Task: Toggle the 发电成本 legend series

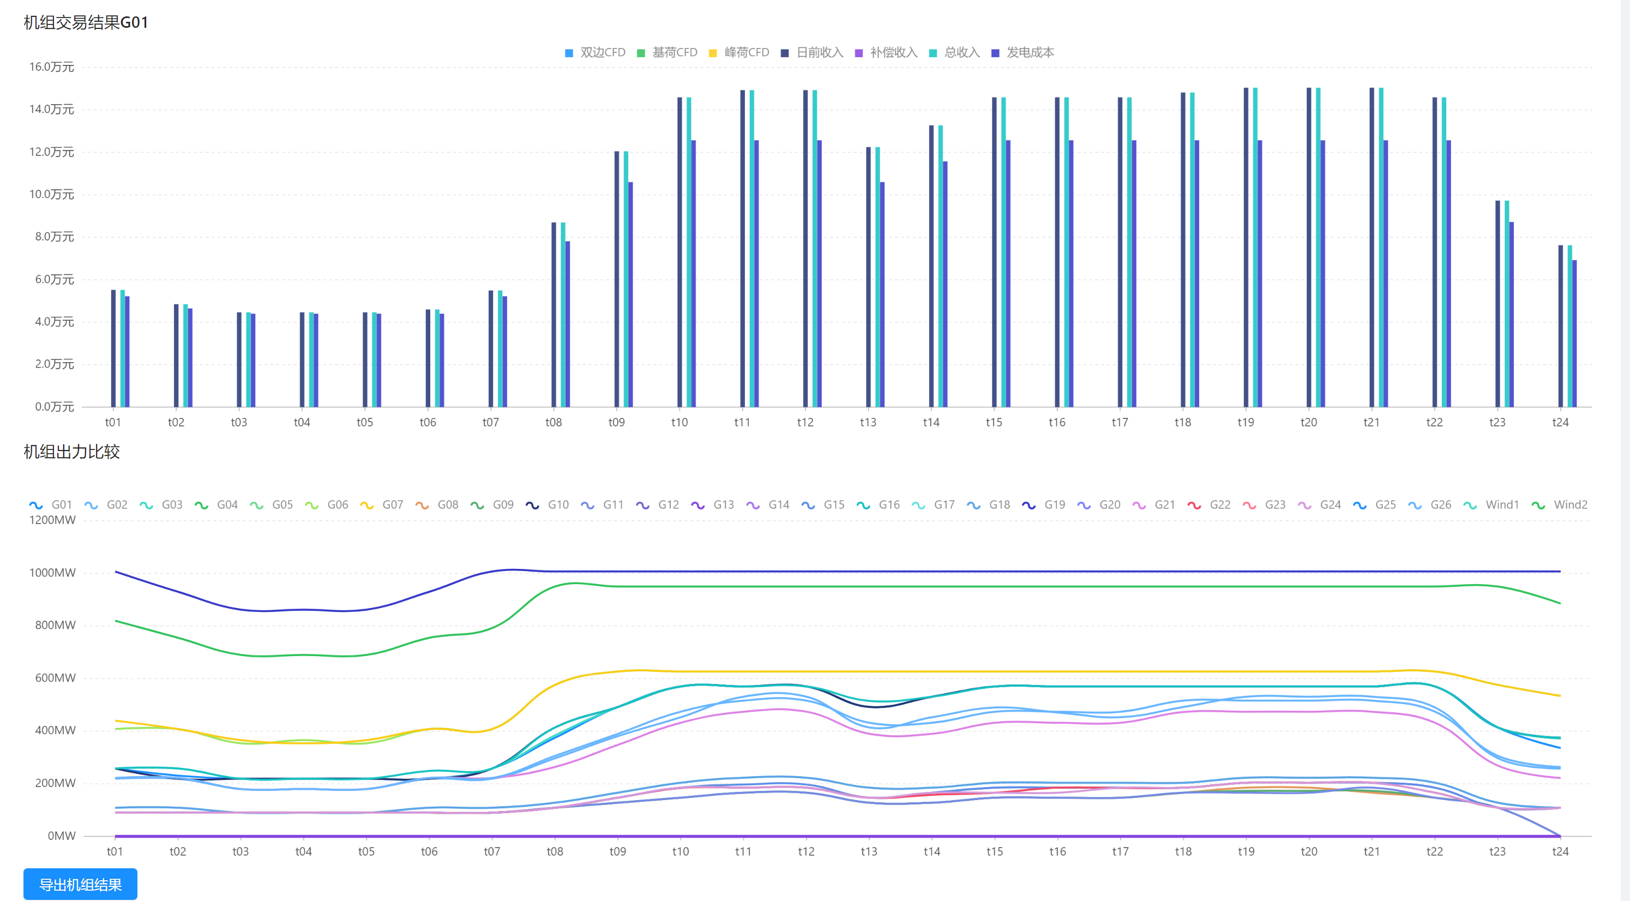Action: point(1022,52)
